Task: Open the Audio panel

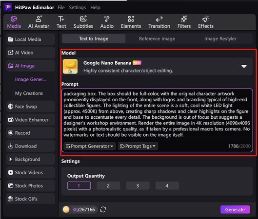Action: (107, 22)
